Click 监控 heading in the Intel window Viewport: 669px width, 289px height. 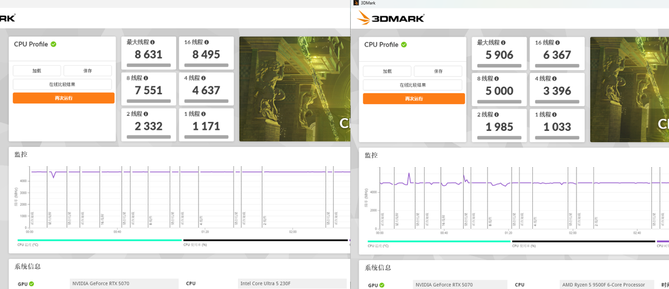[21, 154]
